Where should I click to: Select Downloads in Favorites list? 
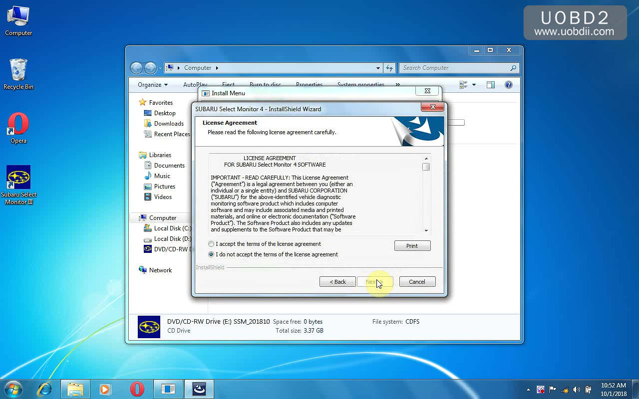pos(169,124)
